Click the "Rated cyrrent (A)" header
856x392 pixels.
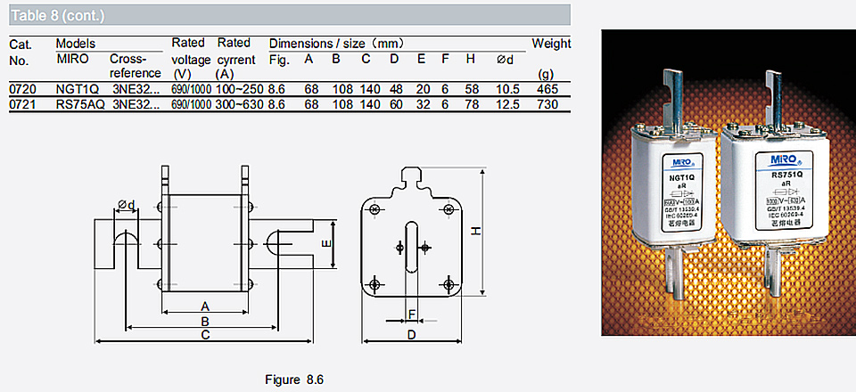(235, 58)
